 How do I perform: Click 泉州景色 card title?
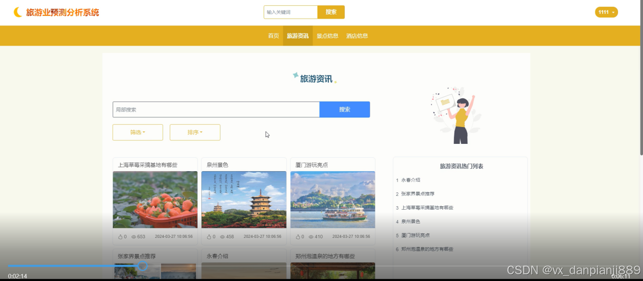217,165
